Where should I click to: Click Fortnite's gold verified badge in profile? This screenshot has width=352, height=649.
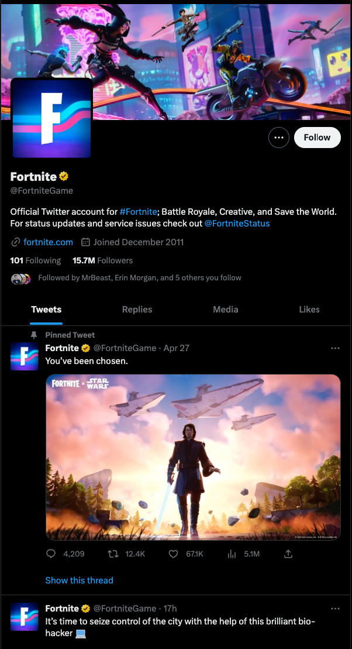click(64, 176)
